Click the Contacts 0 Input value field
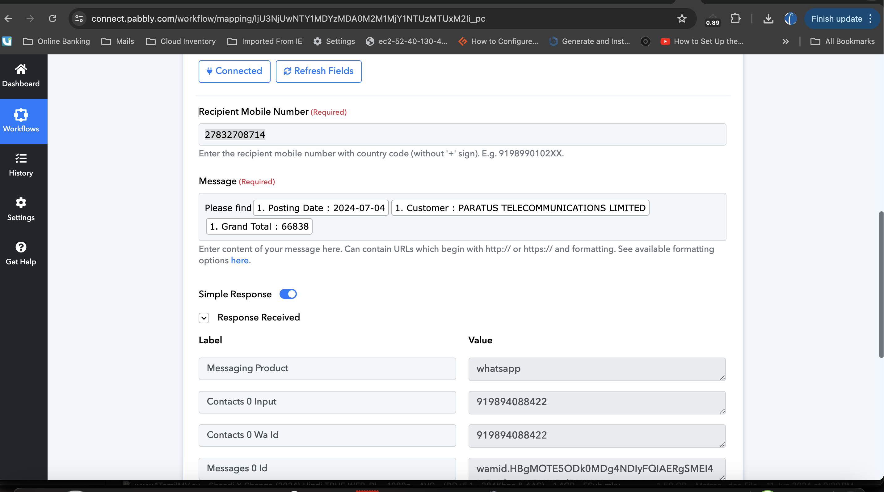The height and width of the screenshot is (492, 884). (x=597, y=402)
